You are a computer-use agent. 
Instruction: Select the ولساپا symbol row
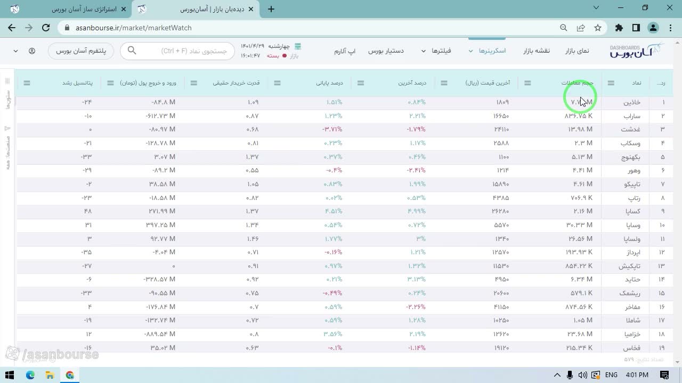click(344, 239)
